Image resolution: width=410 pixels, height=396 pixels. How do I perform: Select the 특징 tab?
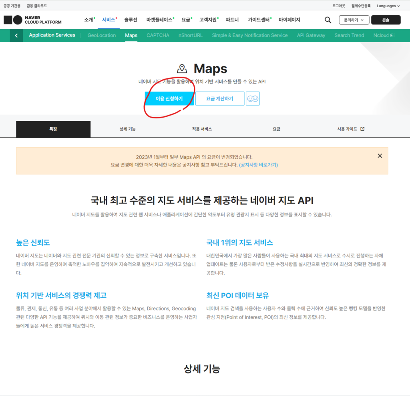coord(53,129)
